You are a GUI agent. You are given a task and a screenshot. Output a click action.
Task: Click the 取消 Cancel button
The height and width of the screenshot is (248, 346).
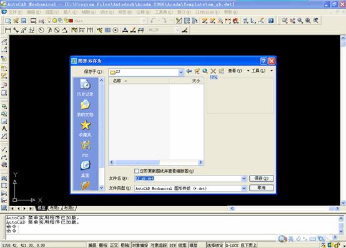pyautogui.click(x=262, y=188)
